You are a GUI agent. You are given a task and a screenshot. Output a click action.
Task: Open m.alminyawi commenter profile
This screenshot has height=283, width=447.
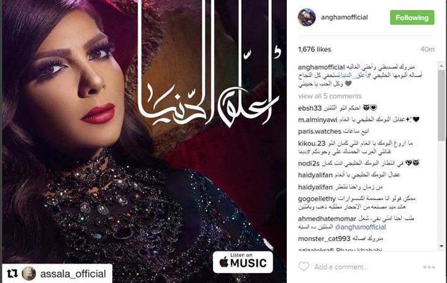coord(318,120)
